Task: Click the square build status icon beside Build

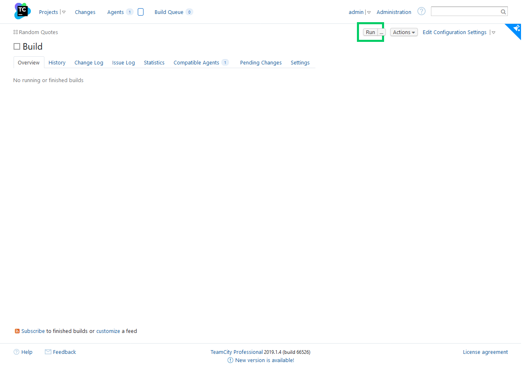Action: coord(17,46)
